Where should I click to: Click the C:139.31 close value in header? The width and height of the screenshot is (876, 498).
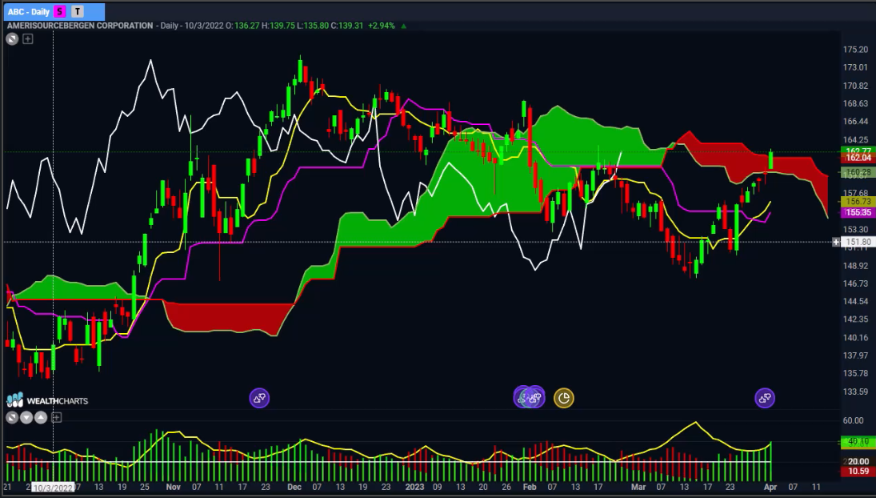click(x=346, y=26)
